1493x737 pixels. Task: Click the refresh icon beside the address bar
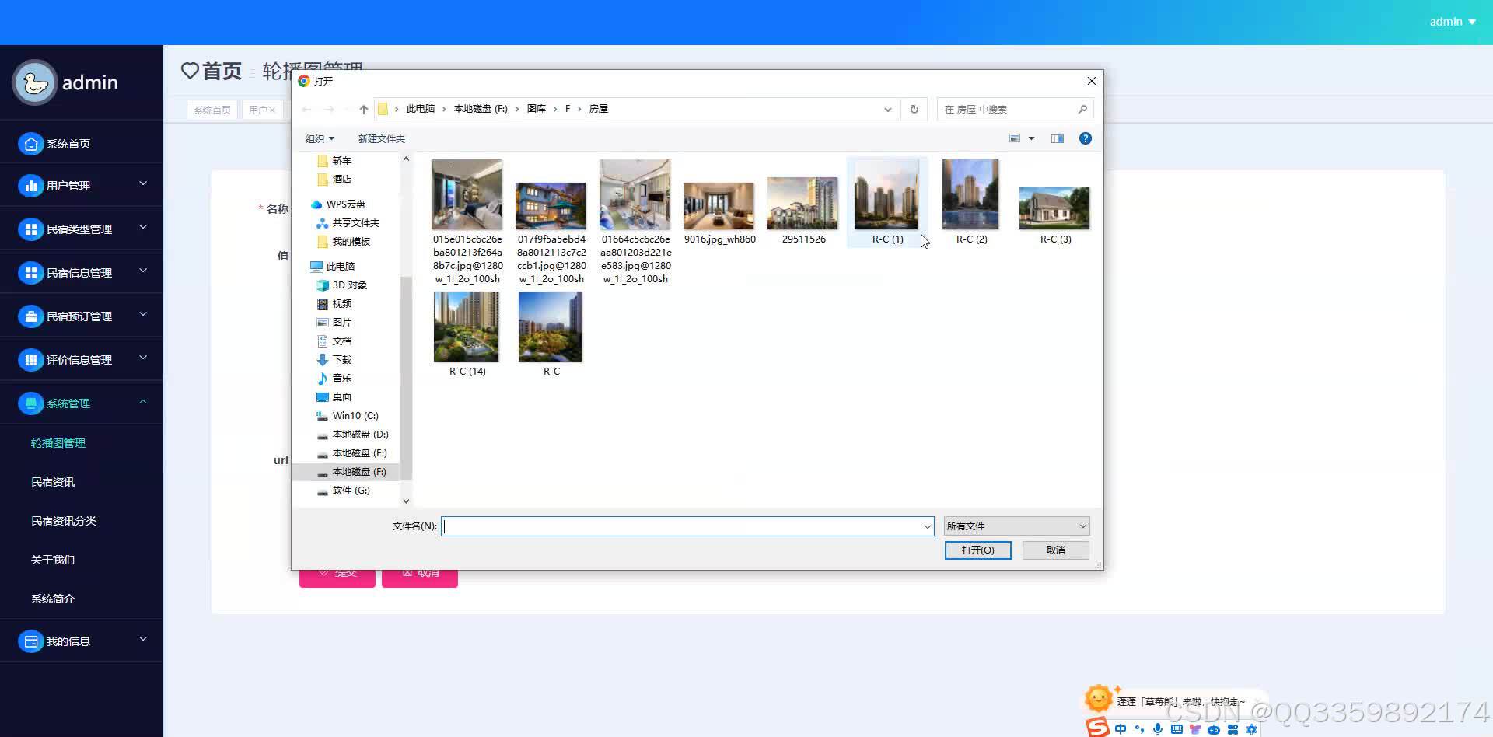point(914,110)
